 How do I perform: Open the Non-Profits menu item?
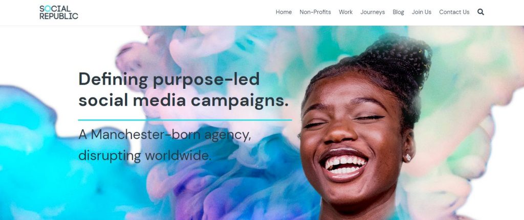point(315,12)
